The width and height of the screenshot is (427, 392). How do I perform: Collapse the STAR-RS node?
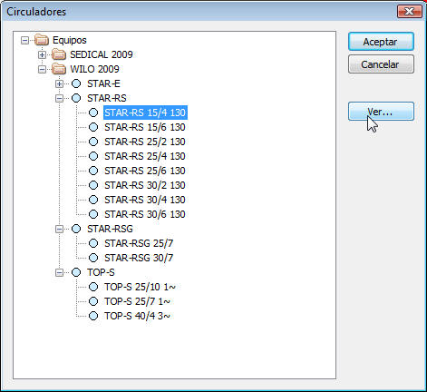(59, 98)
